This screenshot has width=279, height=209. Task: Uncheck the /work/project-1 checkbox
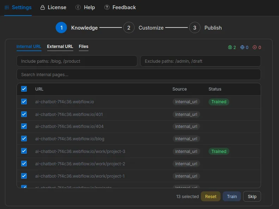[x=24, y=176]
